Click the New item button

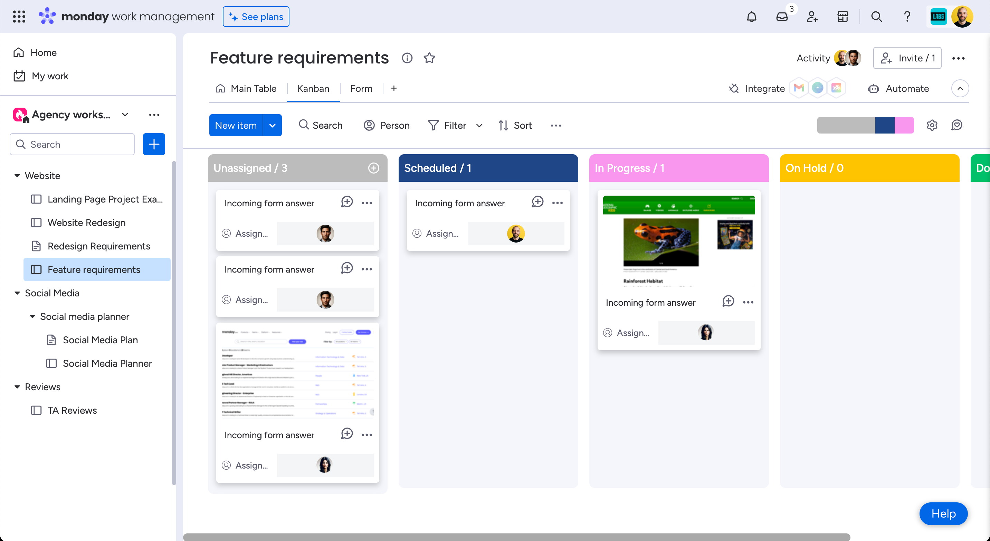[x=236, y=125]
